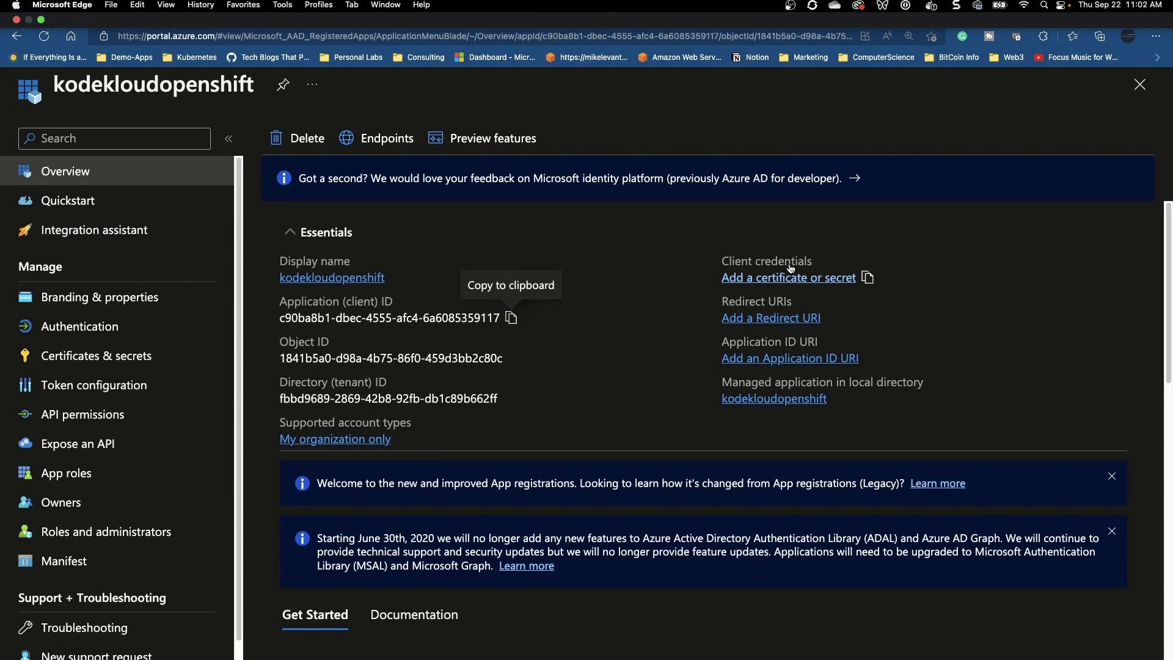Open the Azure portal app icon
This screenshot has width=1173, height=660.
(x=29, y=90)
